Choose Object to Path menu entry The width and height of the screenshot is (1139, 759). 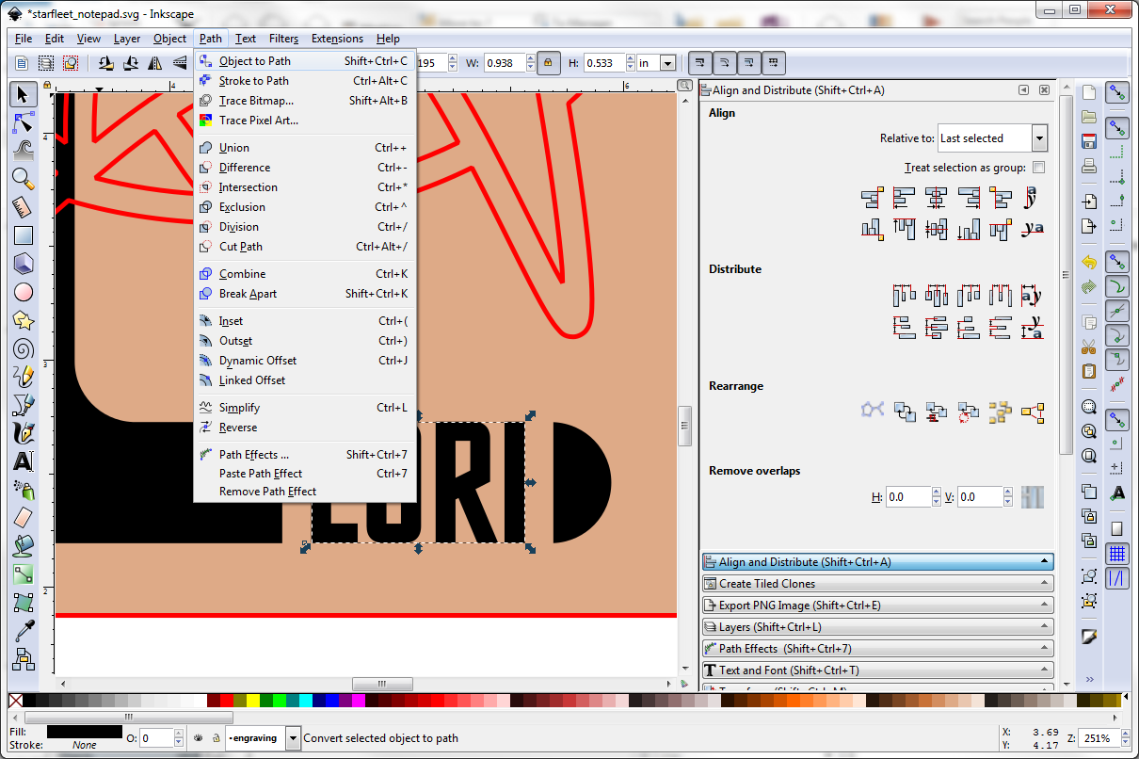pos(305,61)
